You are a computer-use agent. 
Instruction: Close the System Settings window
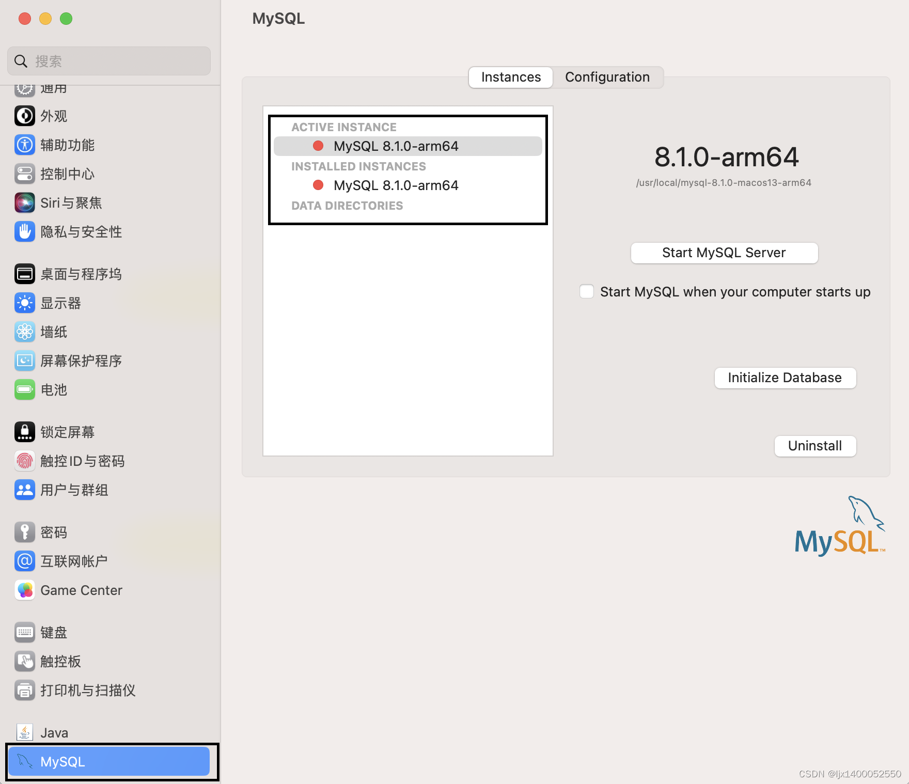coord(25,19)
